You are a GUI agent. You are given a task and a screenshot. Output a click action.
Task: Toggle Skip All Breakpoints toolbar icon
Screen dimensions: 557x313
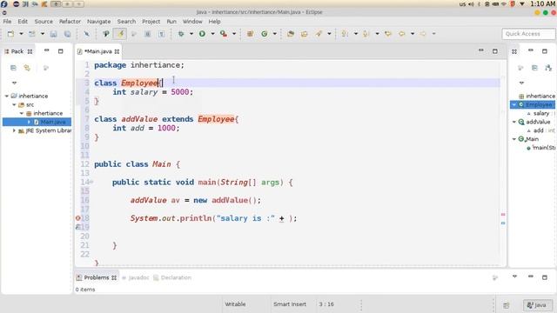click(87, 34)
